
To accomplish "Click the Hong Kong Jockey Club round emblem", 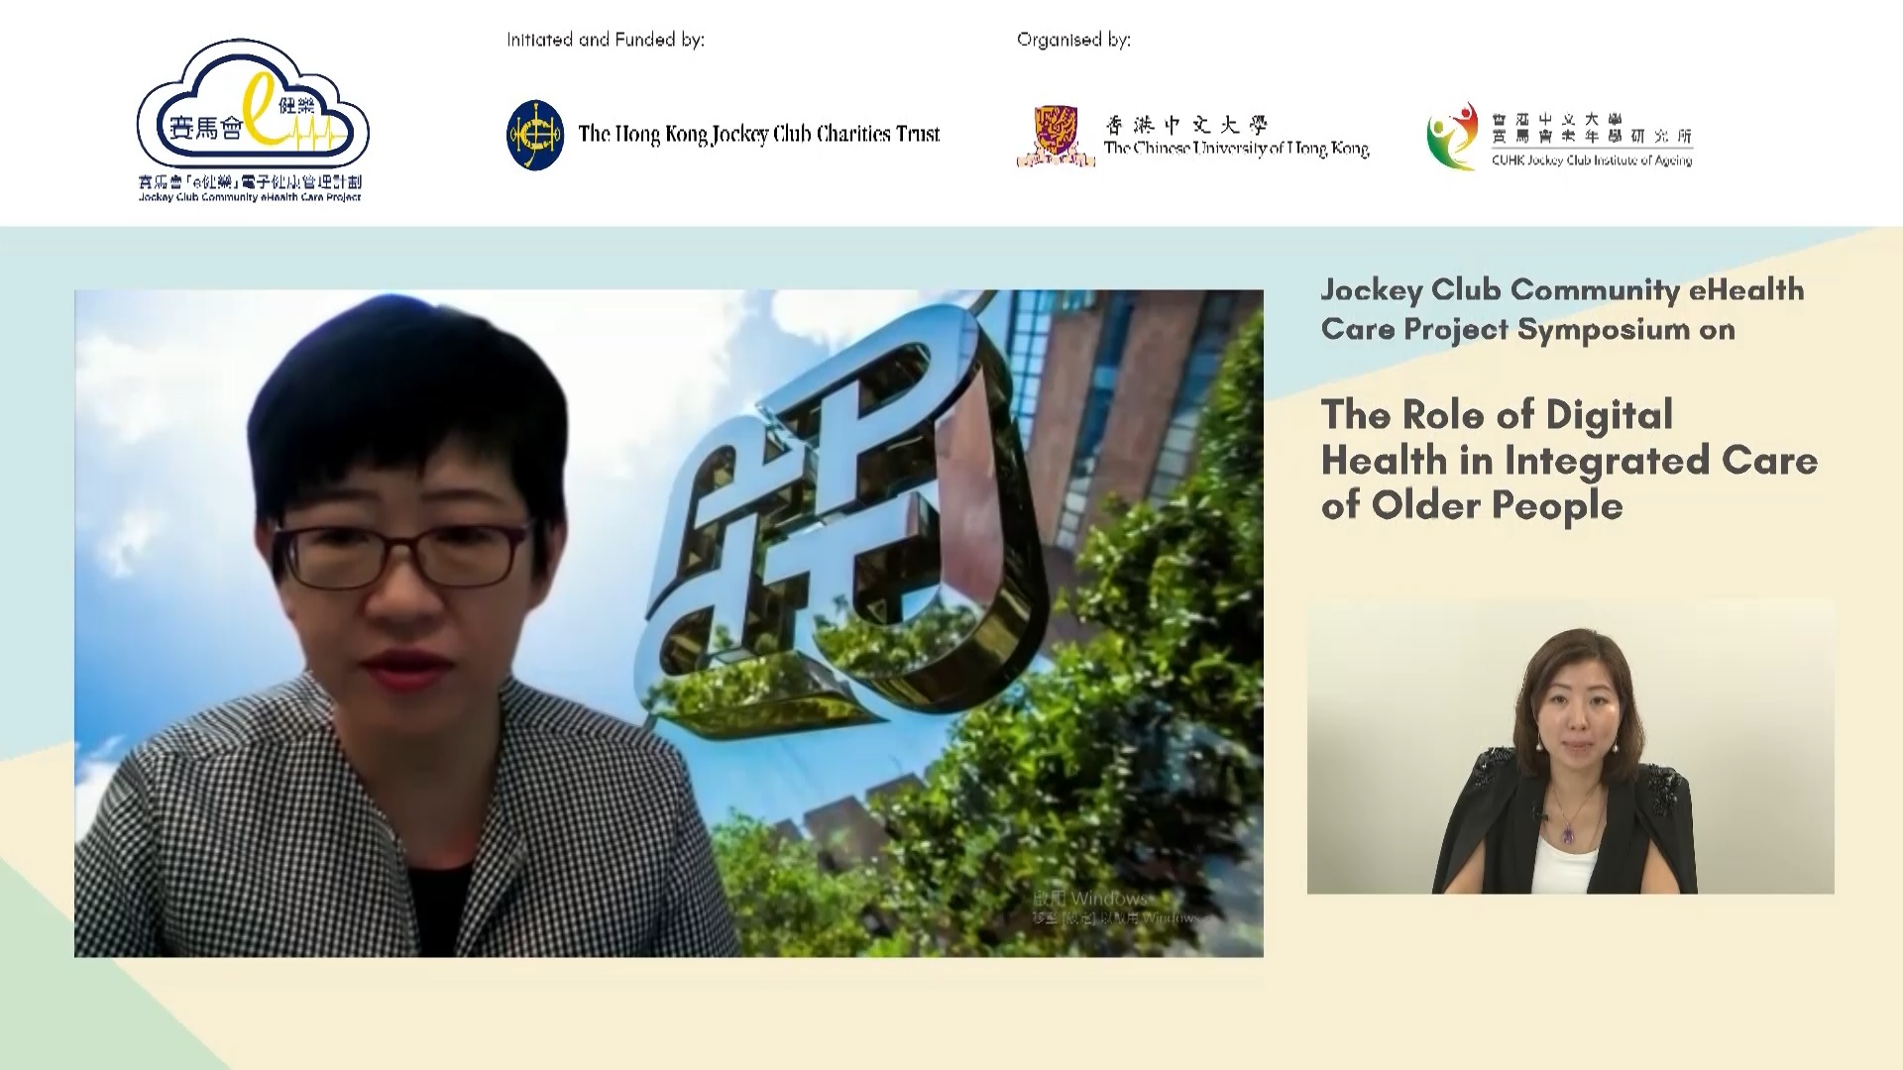I will click(x=535, y=135).
